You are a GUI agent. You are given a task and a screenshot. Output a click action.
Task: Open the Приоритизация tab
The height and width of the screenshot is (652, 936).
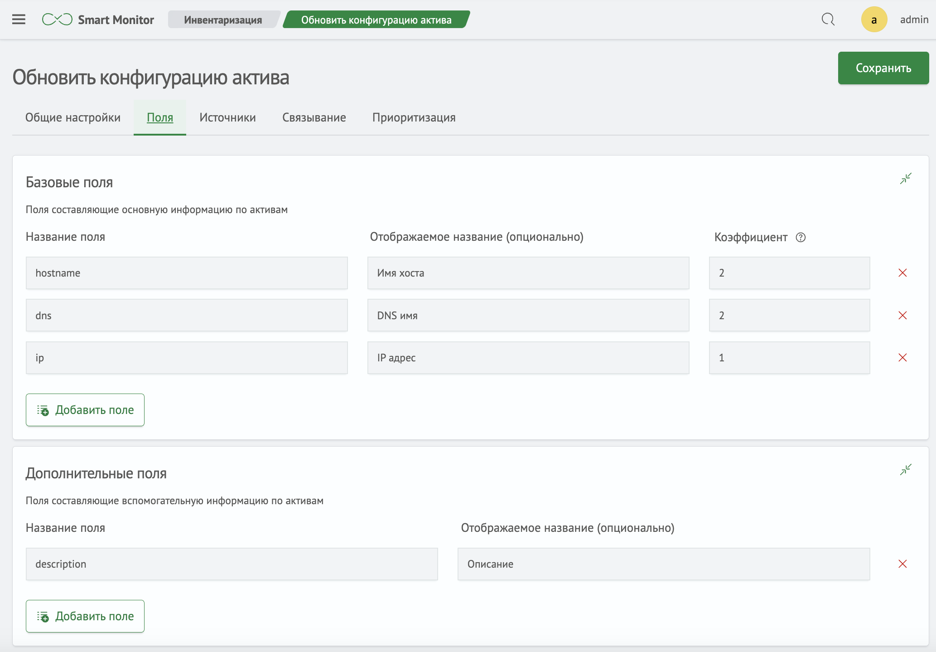tap(414, 117)
